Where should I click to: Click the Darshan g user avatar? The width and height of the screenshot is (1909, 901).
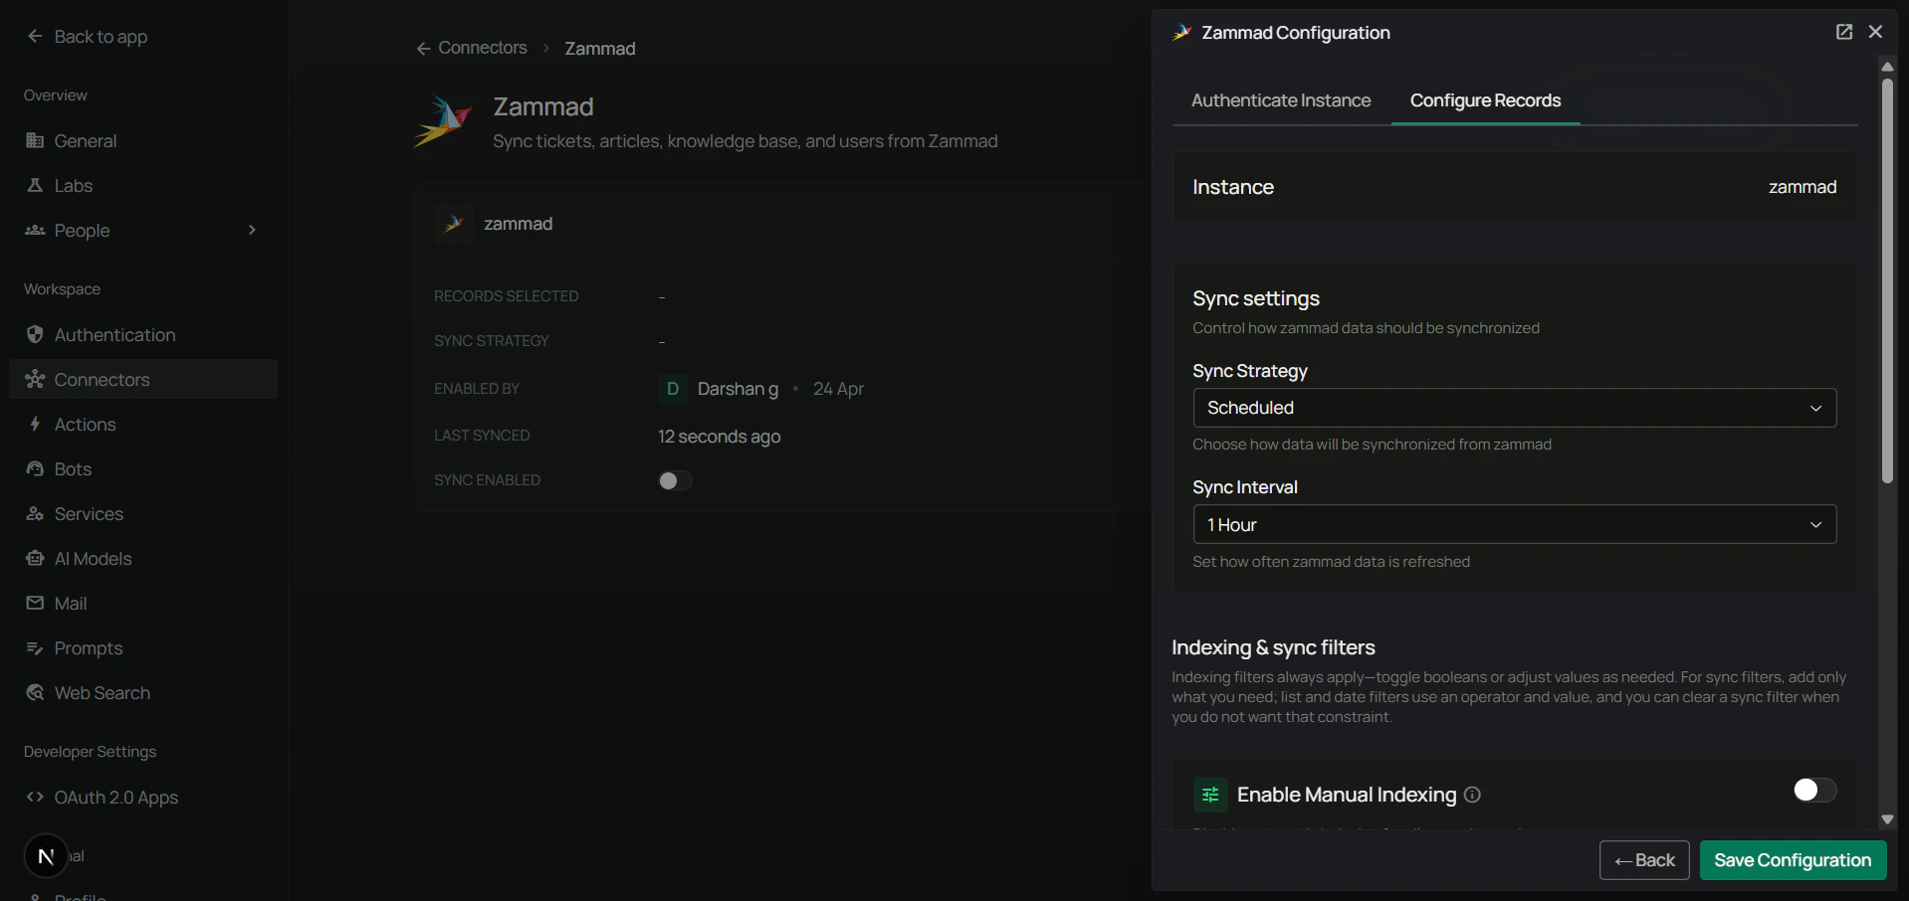(673, 388)
